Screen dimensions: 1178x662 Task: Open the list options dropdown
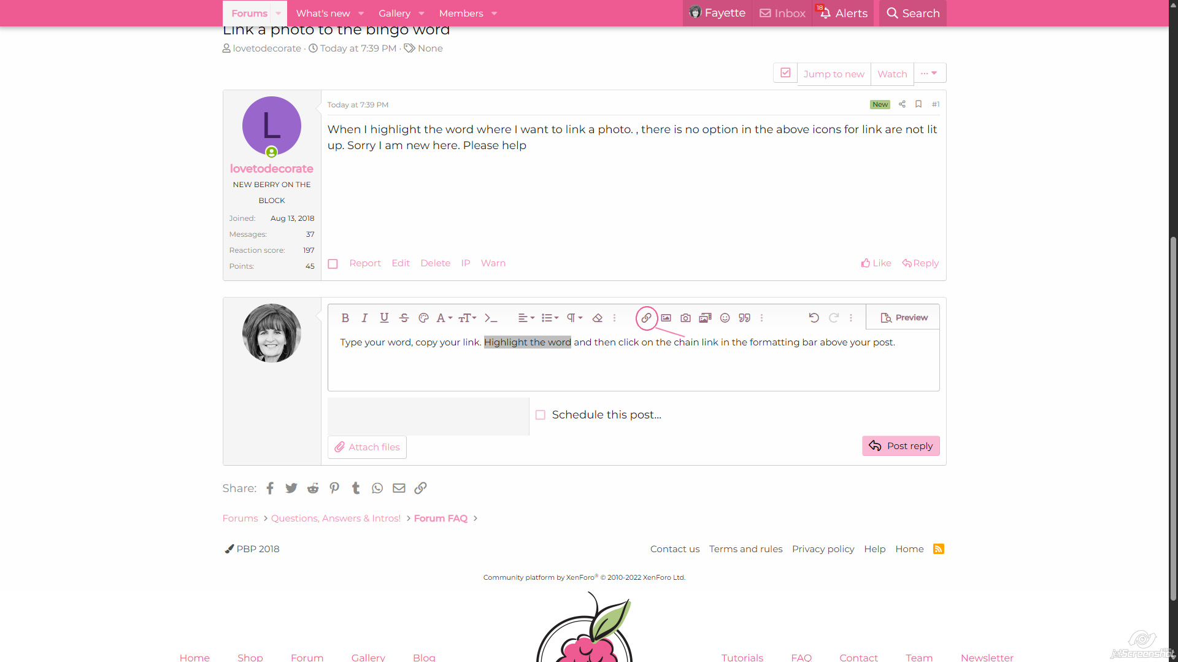550,318
